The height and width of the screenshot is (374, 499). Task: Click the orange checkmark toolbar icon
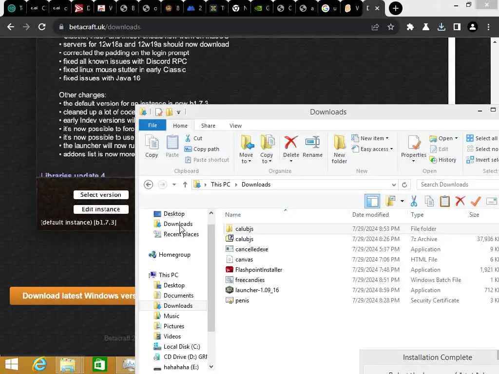[476, 201]
